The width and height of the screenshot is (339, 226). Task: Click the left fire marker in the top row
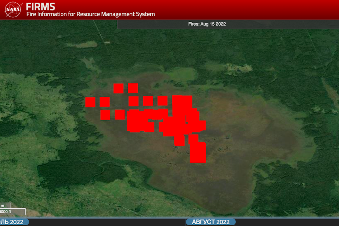pos(119,88)
